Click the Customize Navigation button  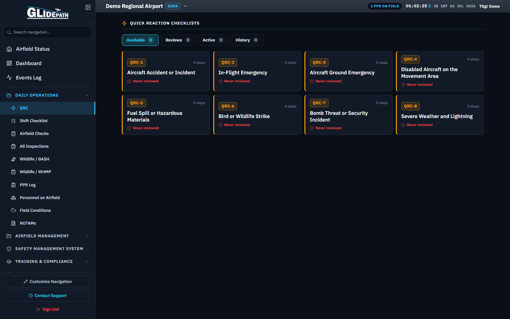tap(47, 282)
